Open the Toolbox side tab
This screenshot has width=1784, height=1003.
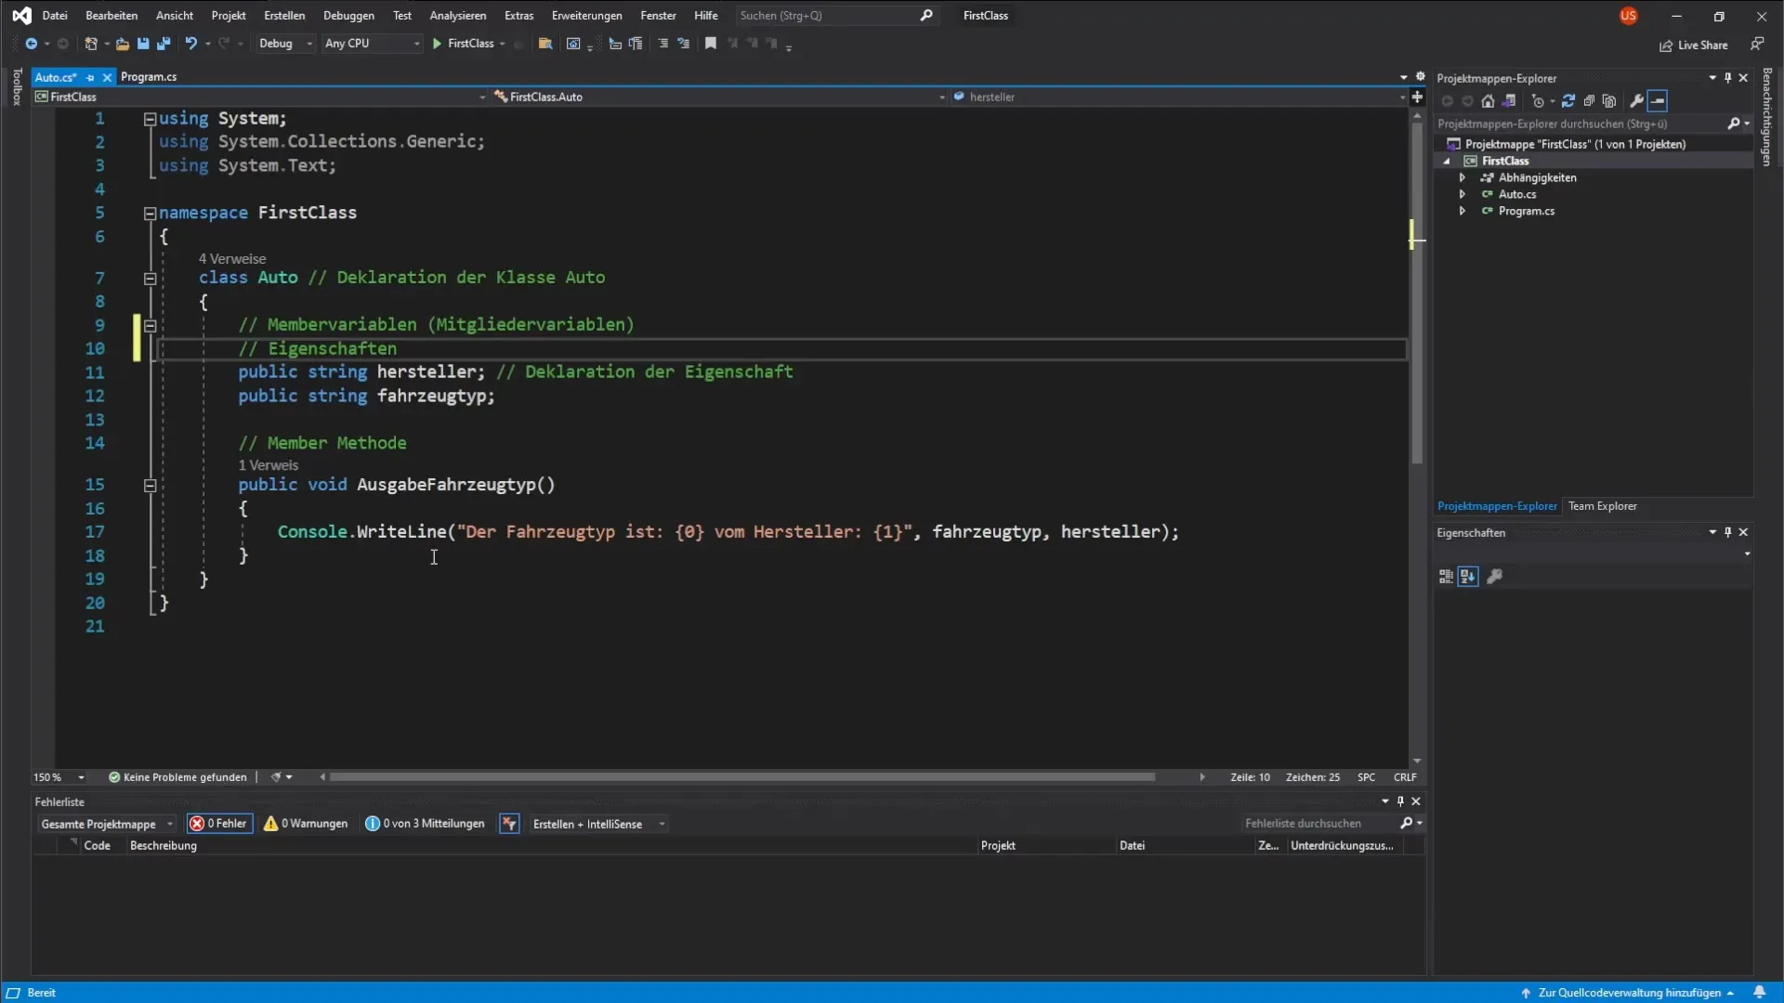(x=17, y=86)
